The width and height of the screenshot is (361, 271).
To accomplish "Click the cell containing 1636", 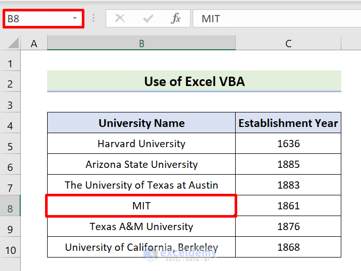I will [288, 144].
